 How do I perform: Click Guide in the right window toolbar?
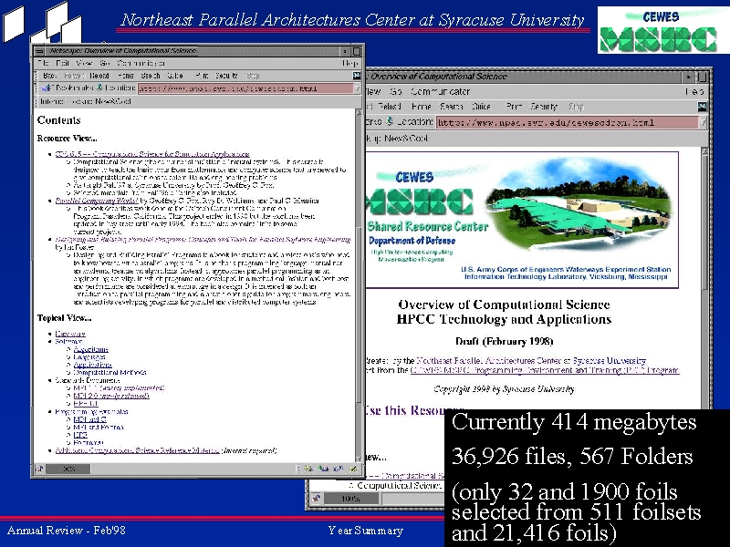482,107
